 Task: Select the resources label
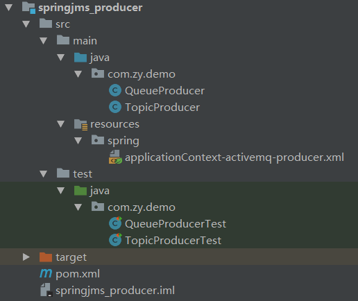click(114, 124)
